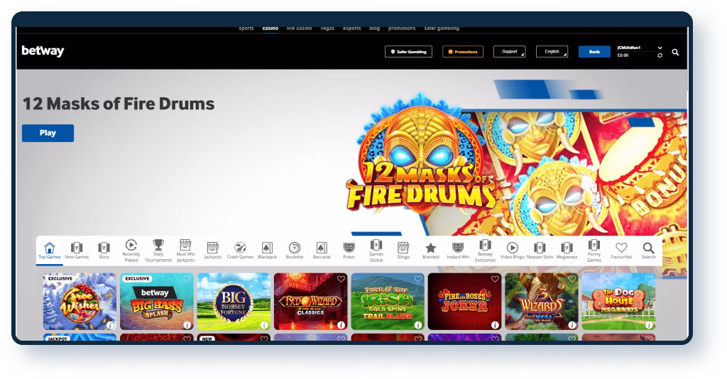
Task: Open the blog tab
Action: (375, 28)
